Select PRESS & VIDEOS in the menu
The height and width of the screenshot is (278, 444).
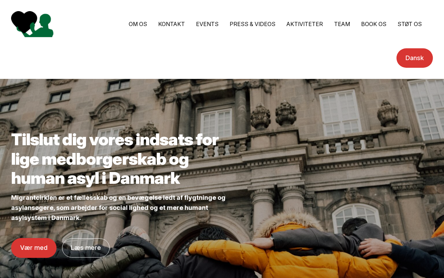253,24
